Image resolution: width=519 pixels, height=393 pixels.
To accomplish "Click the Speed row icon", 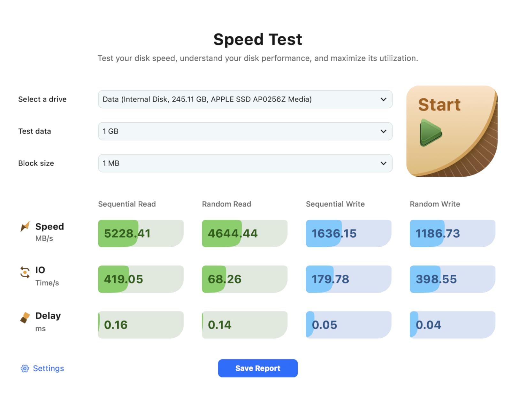I will (25, 227).
